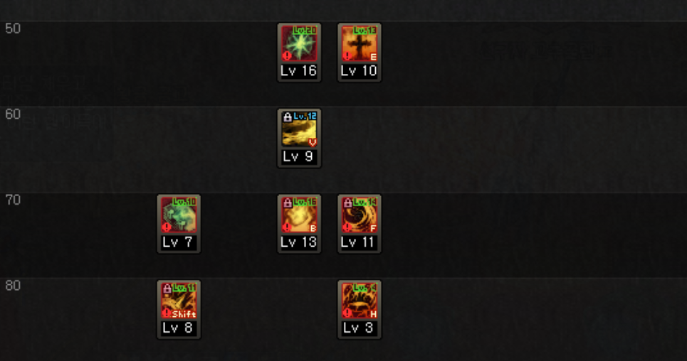The height and width of the screenshot is (361, 687).
Task: Select the swirling vortex skill bound to F
Action: pyautogui.click(x=360, y=215)
